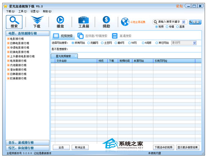Image resolution: width=207 pixels, height=158 pixels.
Task: Click the 预览 column header
Action: click(x=102, y=61)
